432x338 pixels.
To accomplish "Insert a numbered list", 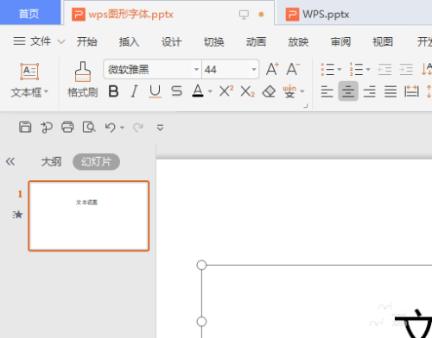I will [x=356, y=69].
